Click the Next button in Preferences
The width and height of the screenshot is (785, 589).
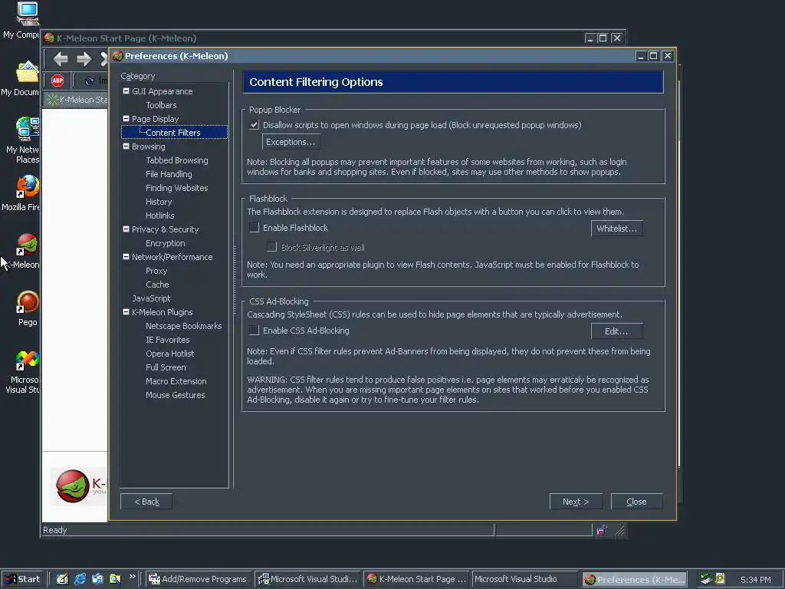576,502
